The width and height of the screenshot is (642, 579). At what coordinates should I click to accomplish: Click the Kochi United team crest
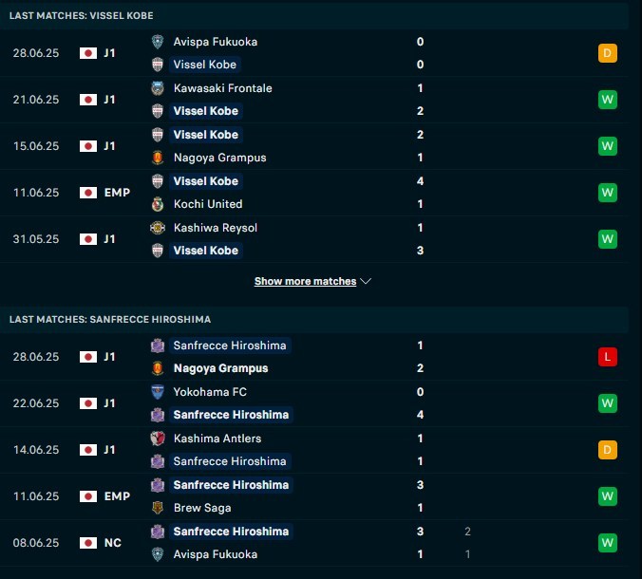pos(158,204)
